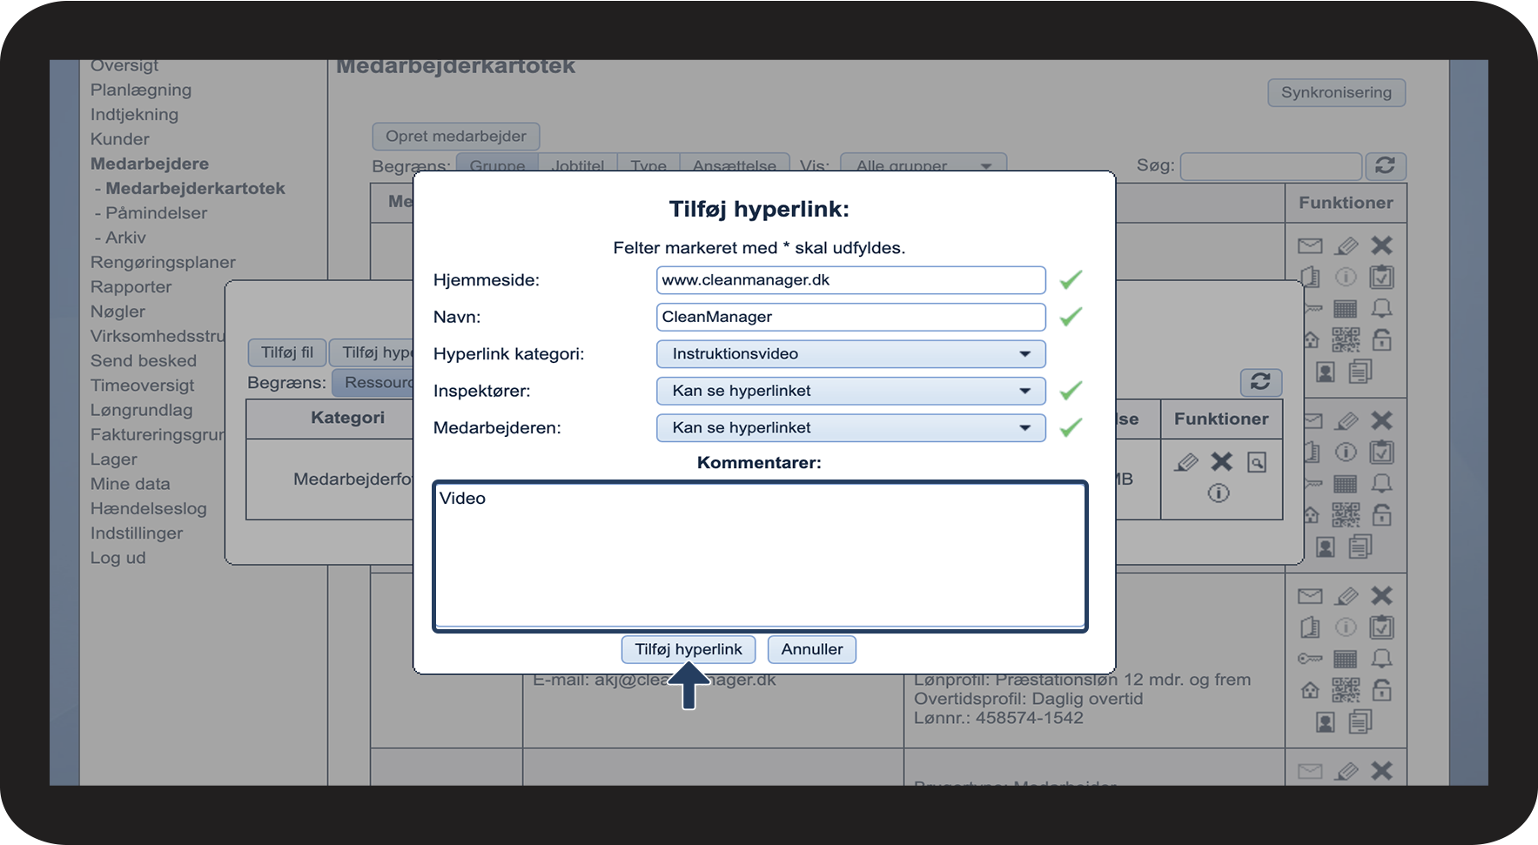1538x845 pixels.
Task: Click bell icon in topmost employee row
Action: (1382, 308)
